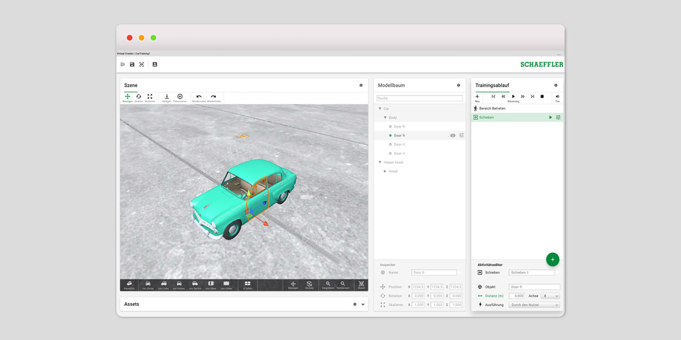Screen dimensions: 681x340
Task: Open settings sliders icon of Schieben step
Action: (558, 118)
